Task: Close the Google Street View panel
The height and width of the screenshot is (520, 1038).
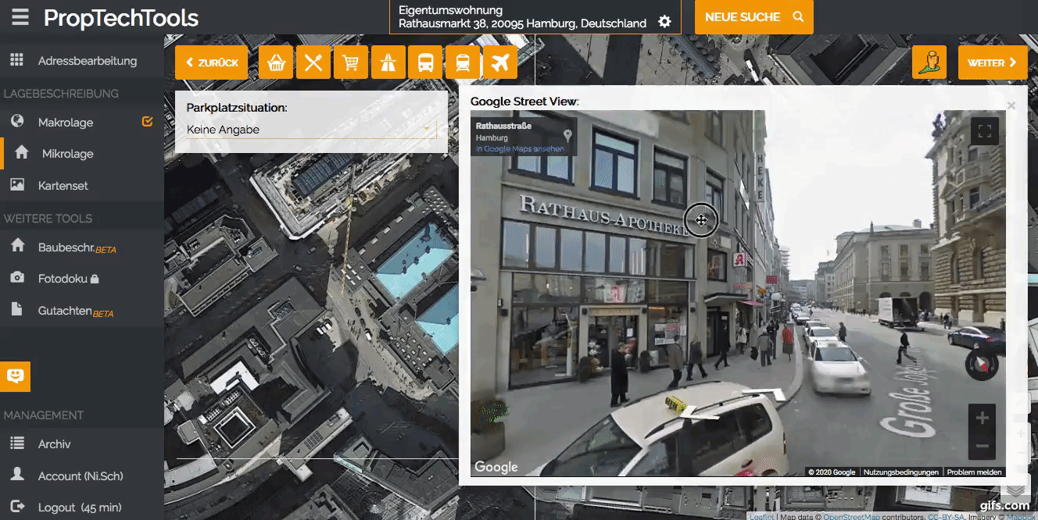Action: click(1011, 105)
